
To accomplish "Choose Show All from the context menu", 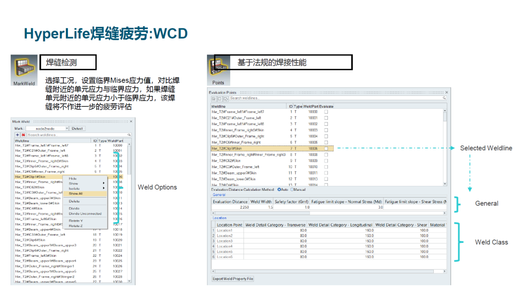I will [76, 193].
